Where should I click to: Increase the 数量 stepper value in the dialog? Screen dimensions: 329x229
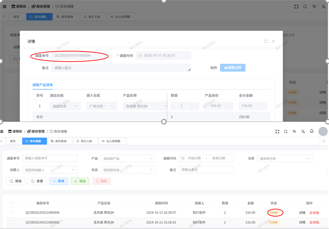tap(195, 104)
